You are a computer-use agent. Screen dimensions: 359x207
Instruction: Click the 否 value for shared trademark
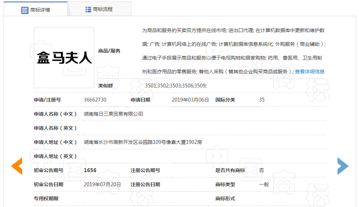tap(262, 170)
